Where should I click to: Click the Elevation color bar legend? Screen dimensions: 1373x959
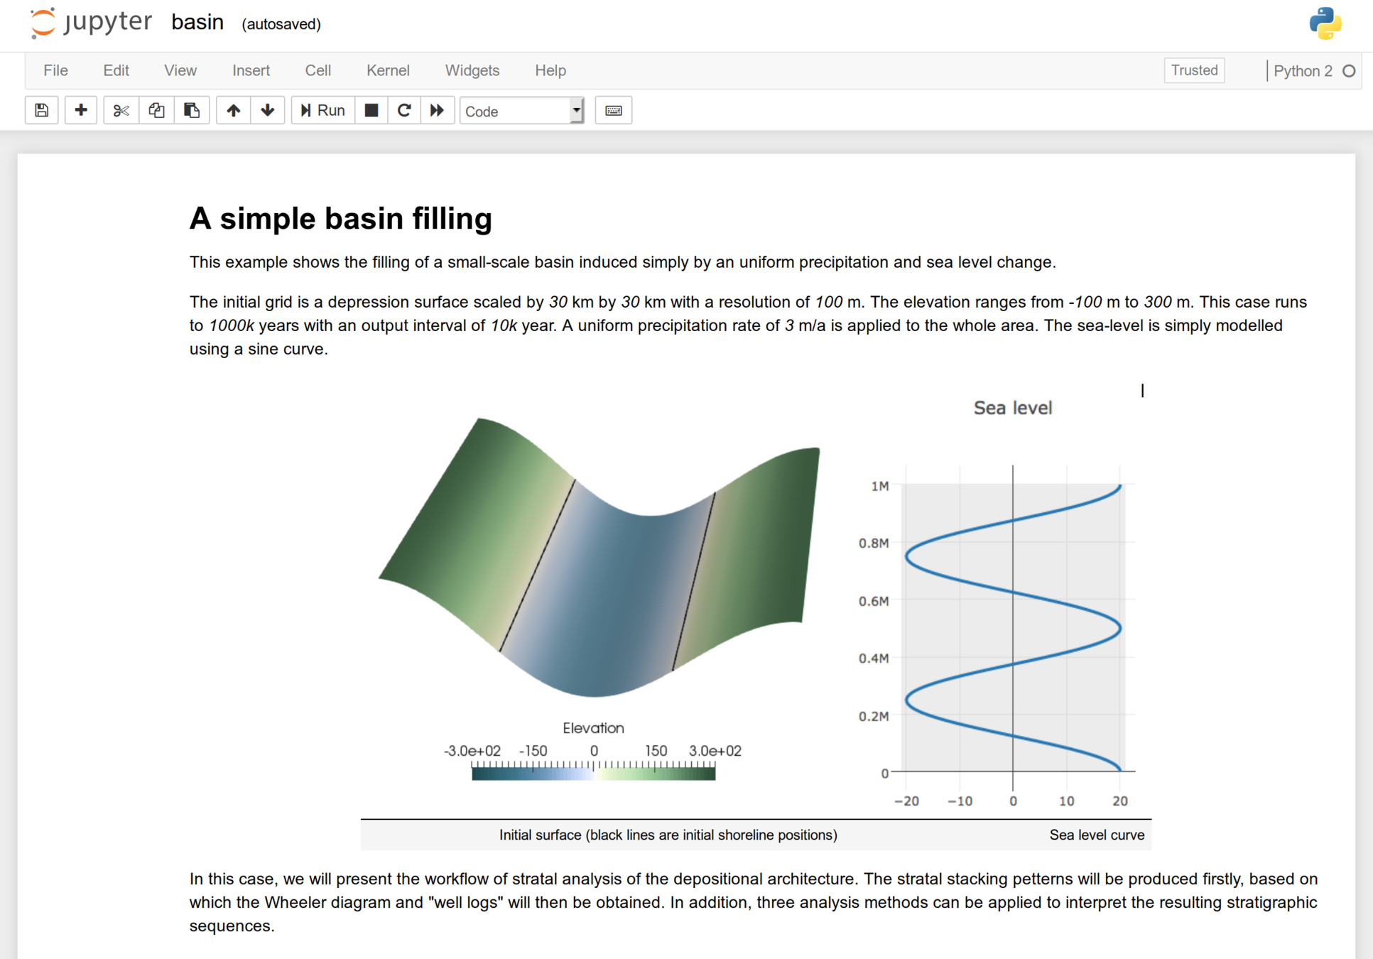click(x=593, y=771)
